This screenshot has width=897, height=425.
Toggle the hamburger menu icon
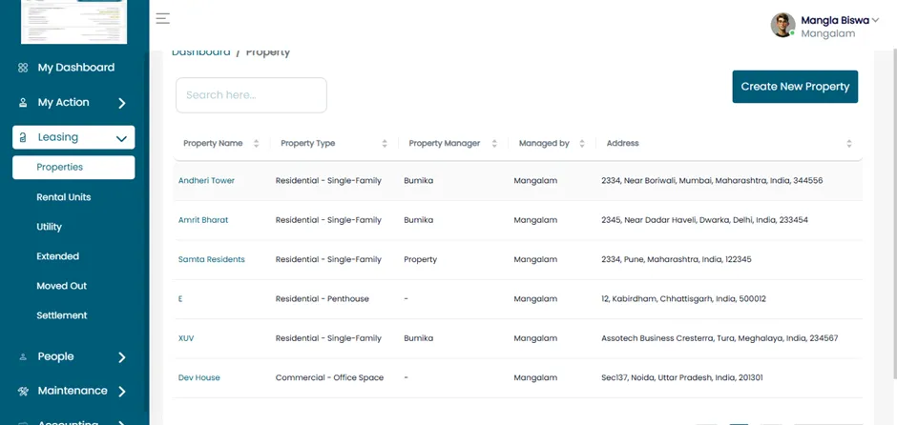(163, 18)
